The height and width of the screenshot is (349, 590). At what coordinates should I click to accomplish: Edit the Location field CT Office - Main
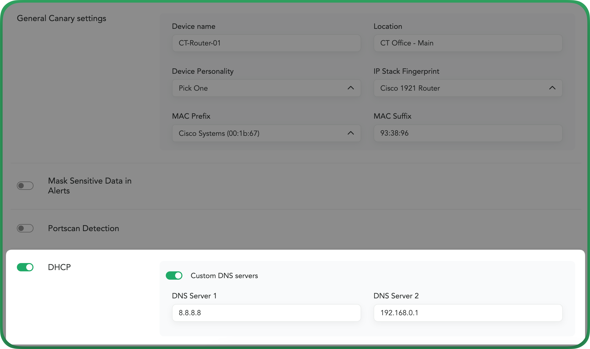click(x=468, y=43)
